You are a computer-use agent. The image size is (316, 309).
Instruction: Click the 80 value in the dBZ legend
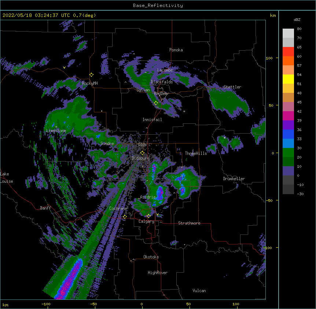(x=299, y=29)
